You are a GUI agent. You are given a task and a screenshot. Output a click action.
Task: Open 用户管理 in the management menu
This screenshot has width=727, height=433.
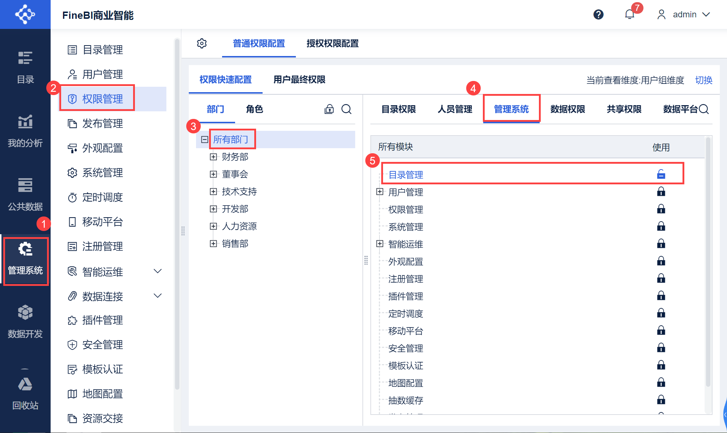click(102, 74)
